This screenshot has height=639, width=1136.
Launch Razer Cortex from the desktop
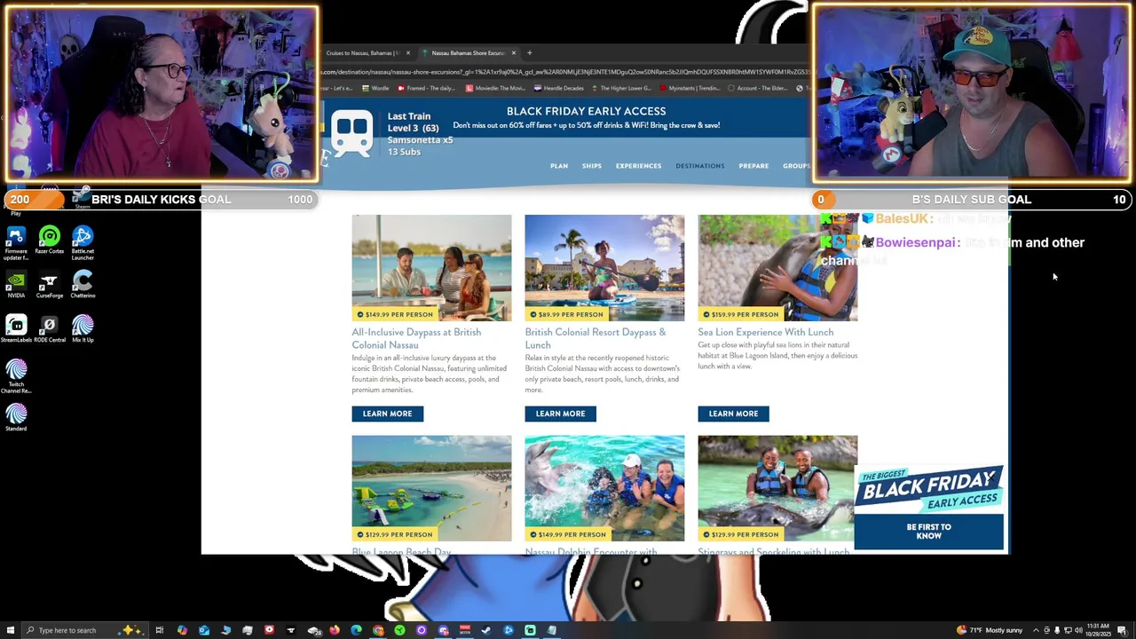click(x=50, y=240)
